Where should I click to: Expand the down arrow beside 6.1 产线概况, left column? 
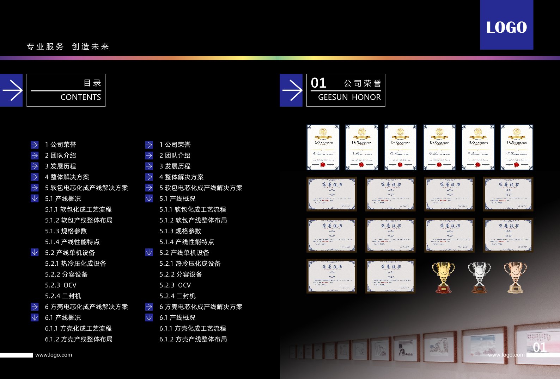pos(35,318)
